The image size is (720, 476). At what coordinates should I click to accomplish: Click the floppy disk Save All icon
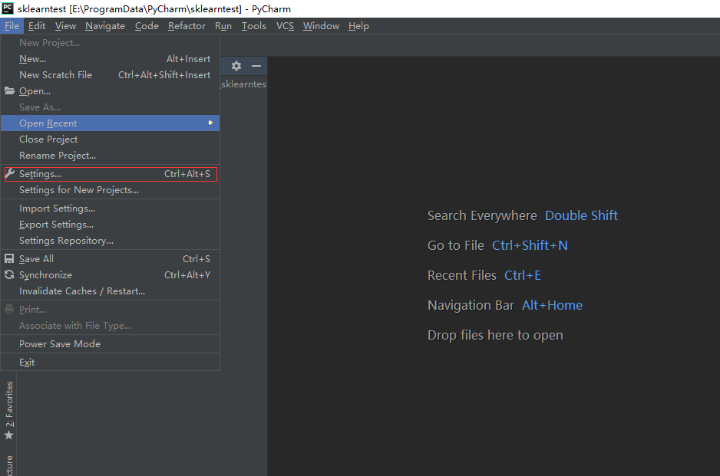(9, 258)
